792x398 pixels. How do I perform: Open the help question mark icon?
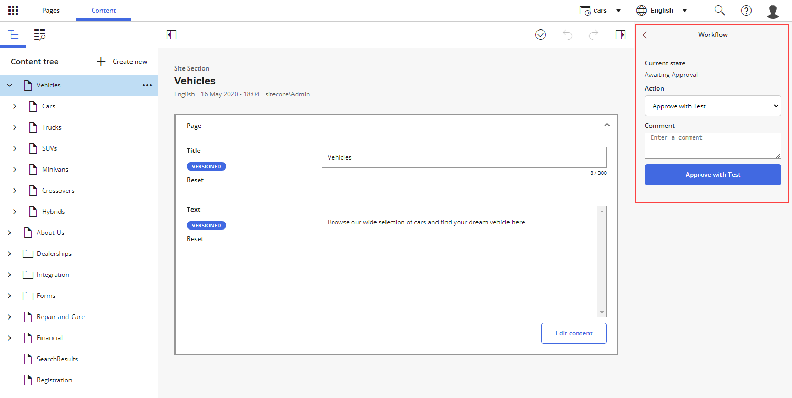pos(746,11)
